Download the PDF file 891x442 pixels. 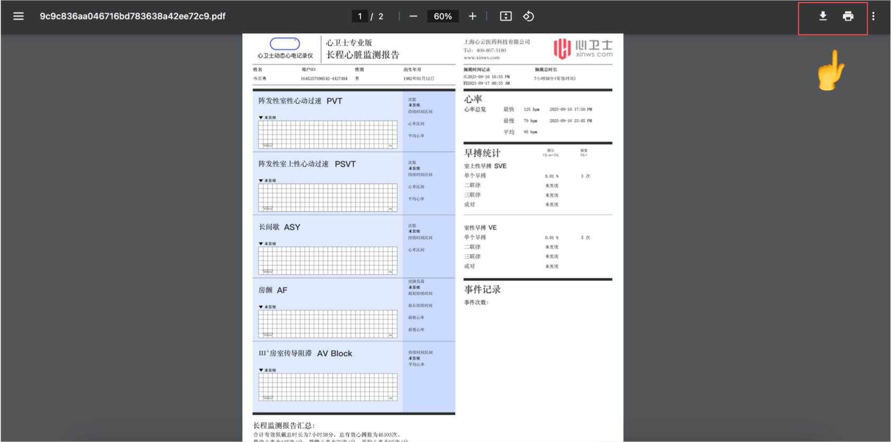coord(823,16)
